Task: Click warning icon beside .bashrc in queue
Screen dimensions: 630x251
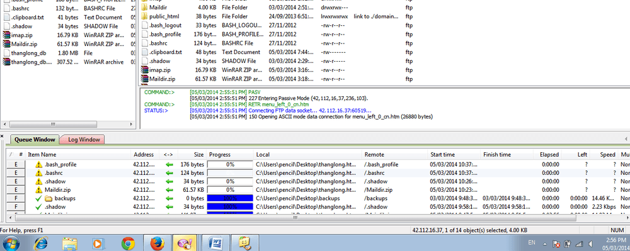Action: click(38, 173)
